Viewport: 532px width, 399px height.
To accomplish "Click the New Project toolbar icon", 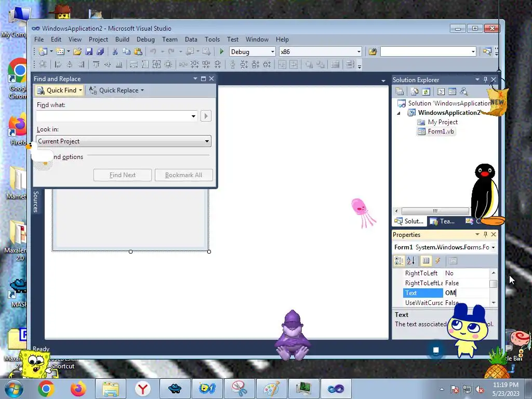I will click(x=43, y=51).
